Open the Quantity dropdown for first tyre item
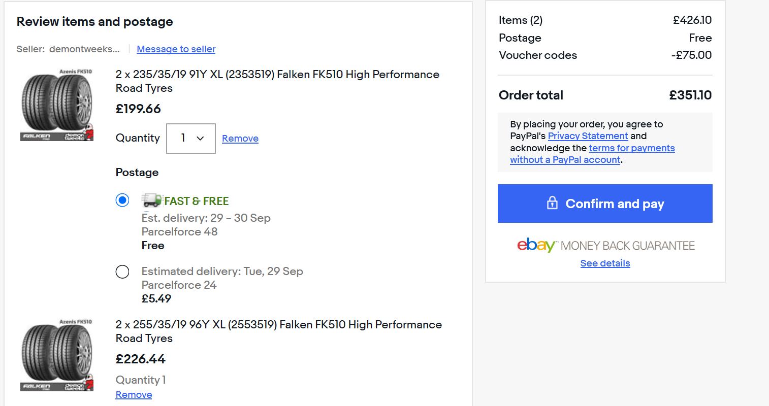This screenshot has height=406, width=769. (190, 138)
